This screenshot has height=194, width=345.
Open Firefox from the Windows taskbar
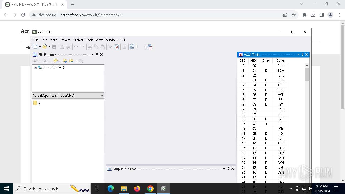coord(137,189)
